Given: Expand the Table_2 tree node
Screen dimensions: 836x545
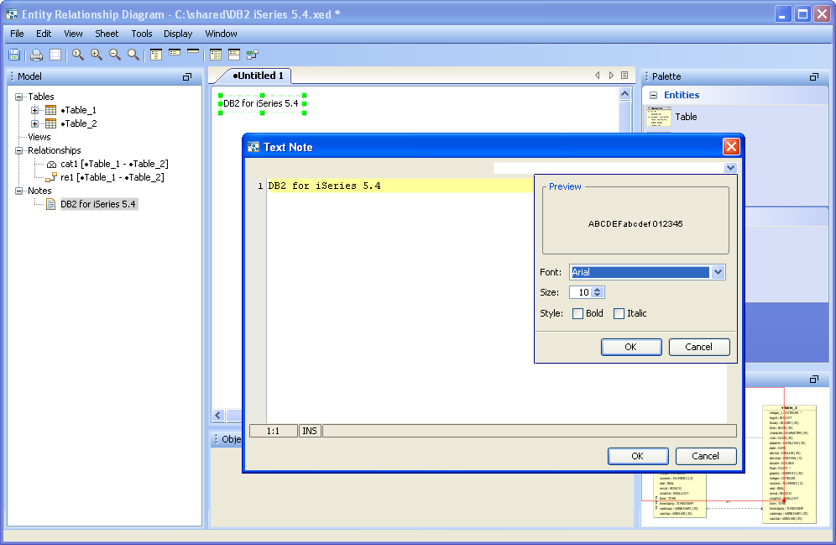Looking at the screenshot, I should click(x=34, y=123).
